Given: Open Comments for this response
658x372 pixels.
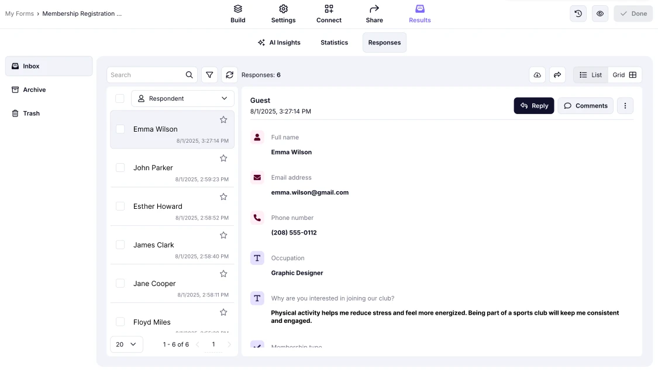Looking at the screenshot, I should pos(585,105).
